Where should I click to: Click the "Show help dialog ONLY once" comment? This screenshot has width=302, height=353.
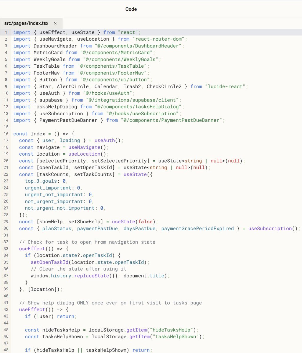pos(110,303)
